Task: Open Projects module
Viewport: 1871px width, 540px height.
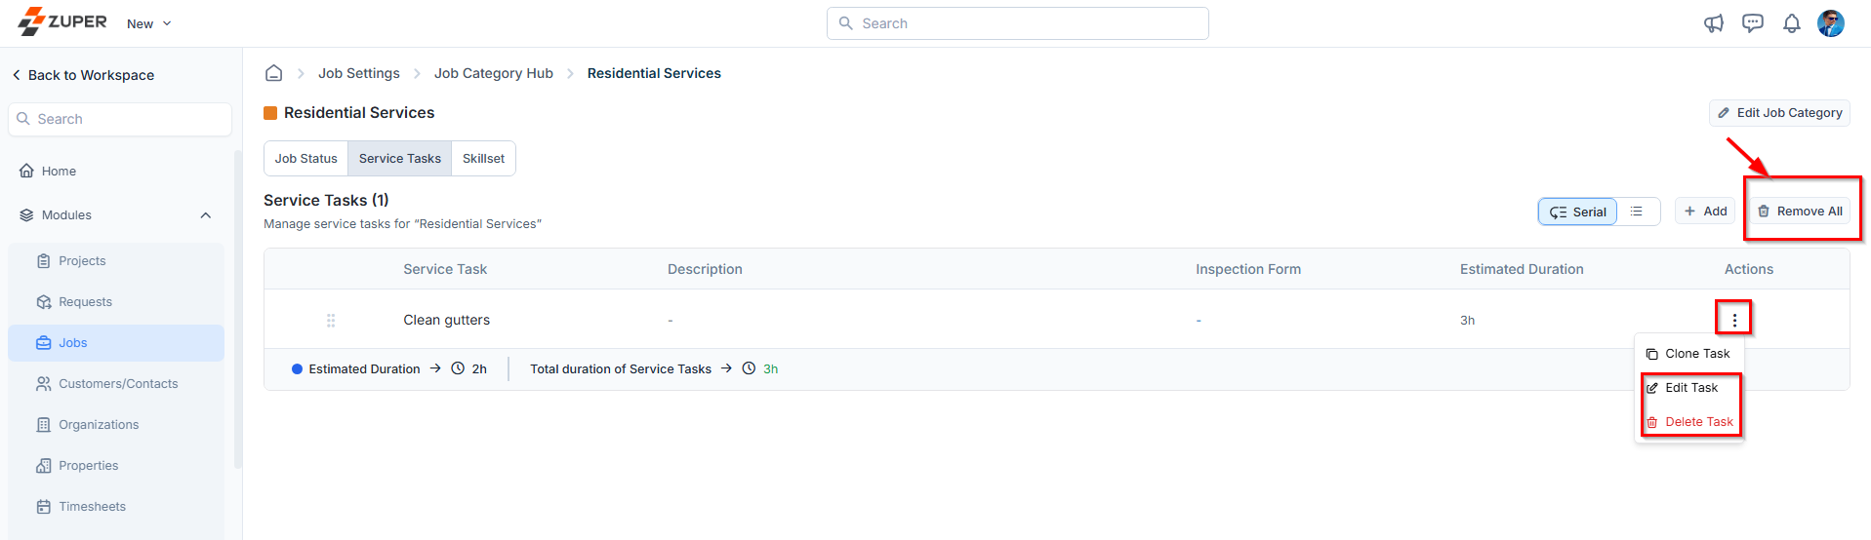Action: coord(116,261)
